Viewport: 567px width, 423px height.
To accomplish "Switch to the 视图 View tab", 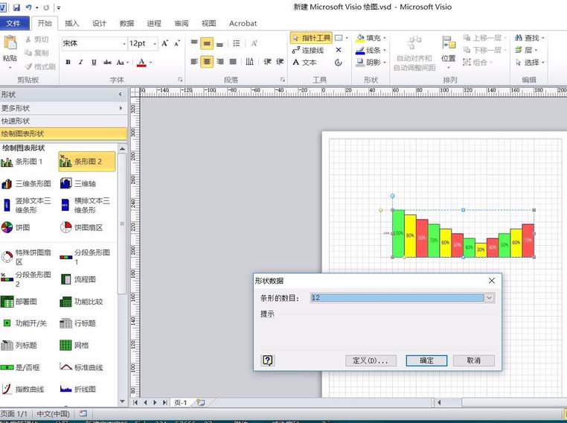I will (x=208, y=24).
